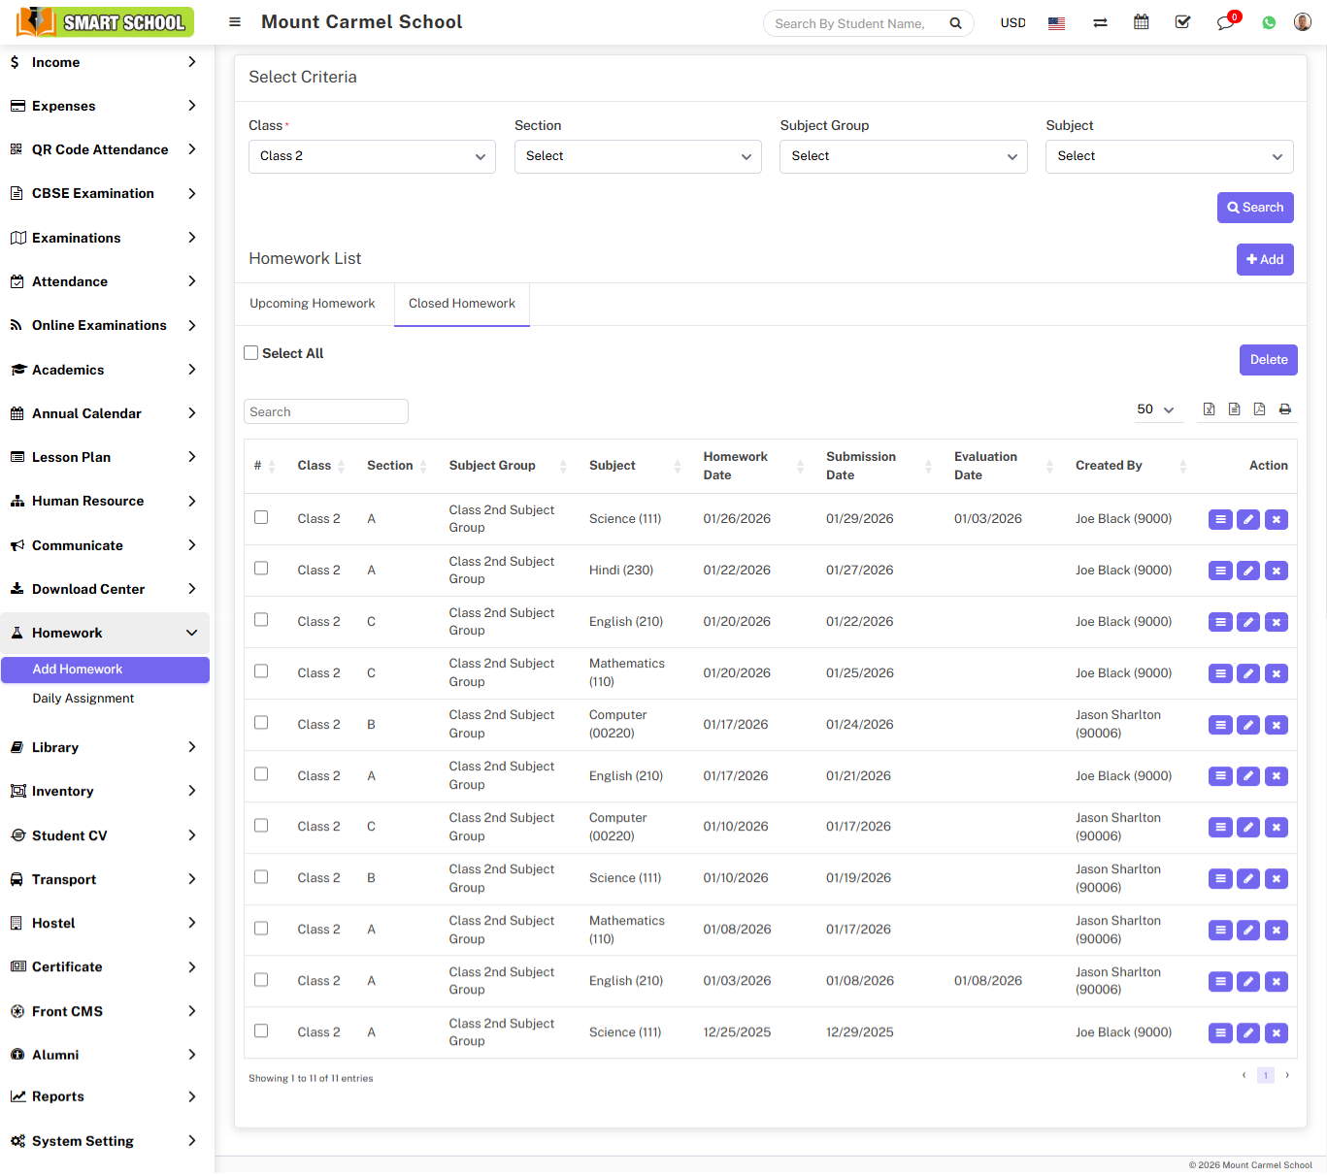Switch to the Upcoming Homework tab
This screenshot has width=1327, height=1176.
(x=313, y=304)
